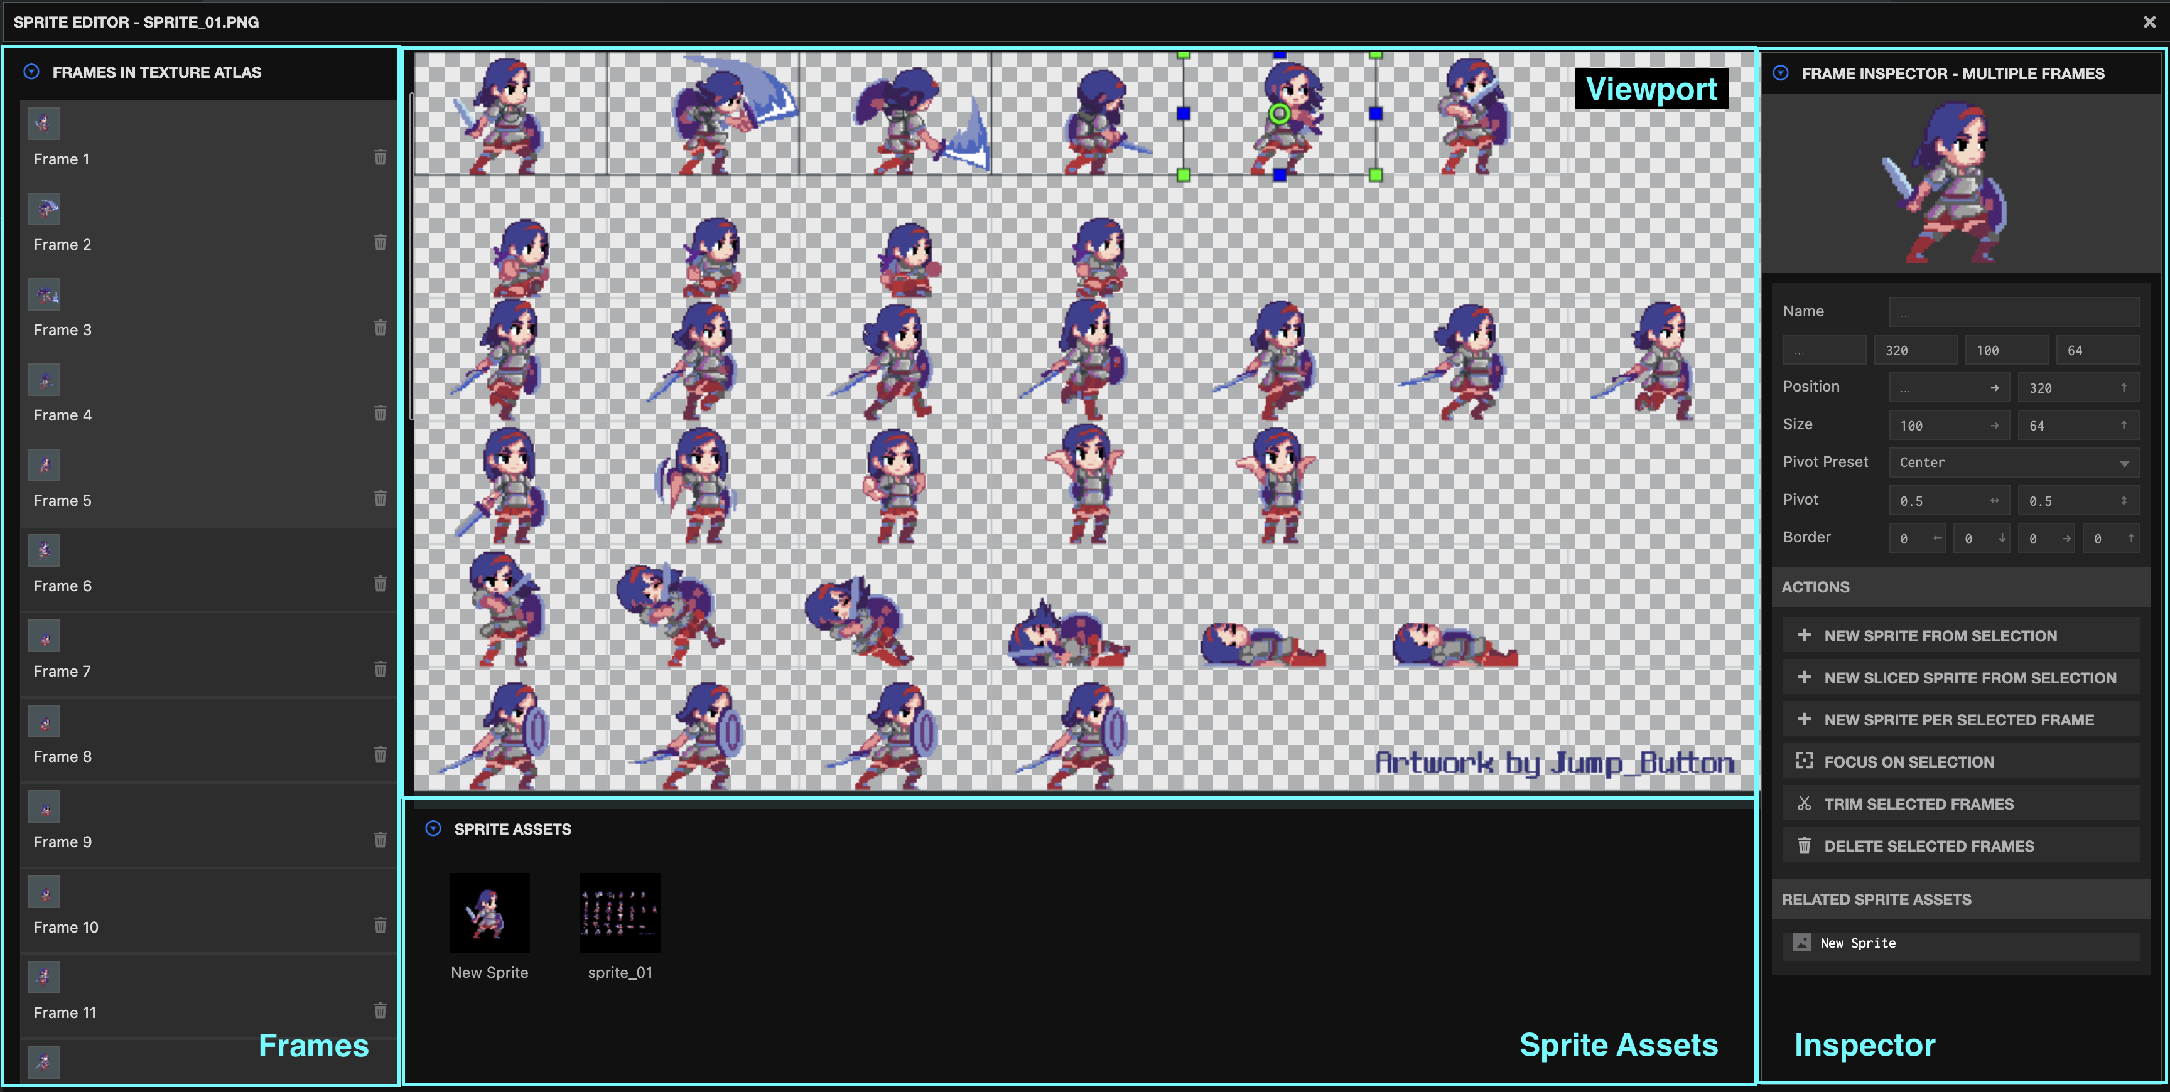
Task: Click the green bottom-left corner handle of selection
Action: [x=1183, y=175]
